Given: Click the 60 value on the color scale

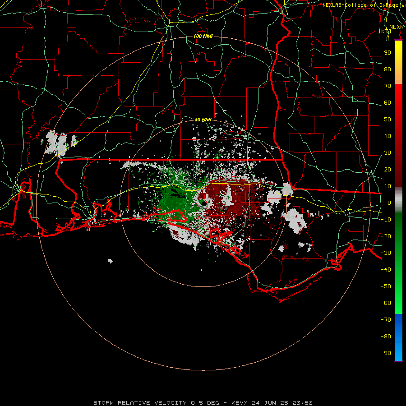Looking at the screenshot, I should pos(388,102).
